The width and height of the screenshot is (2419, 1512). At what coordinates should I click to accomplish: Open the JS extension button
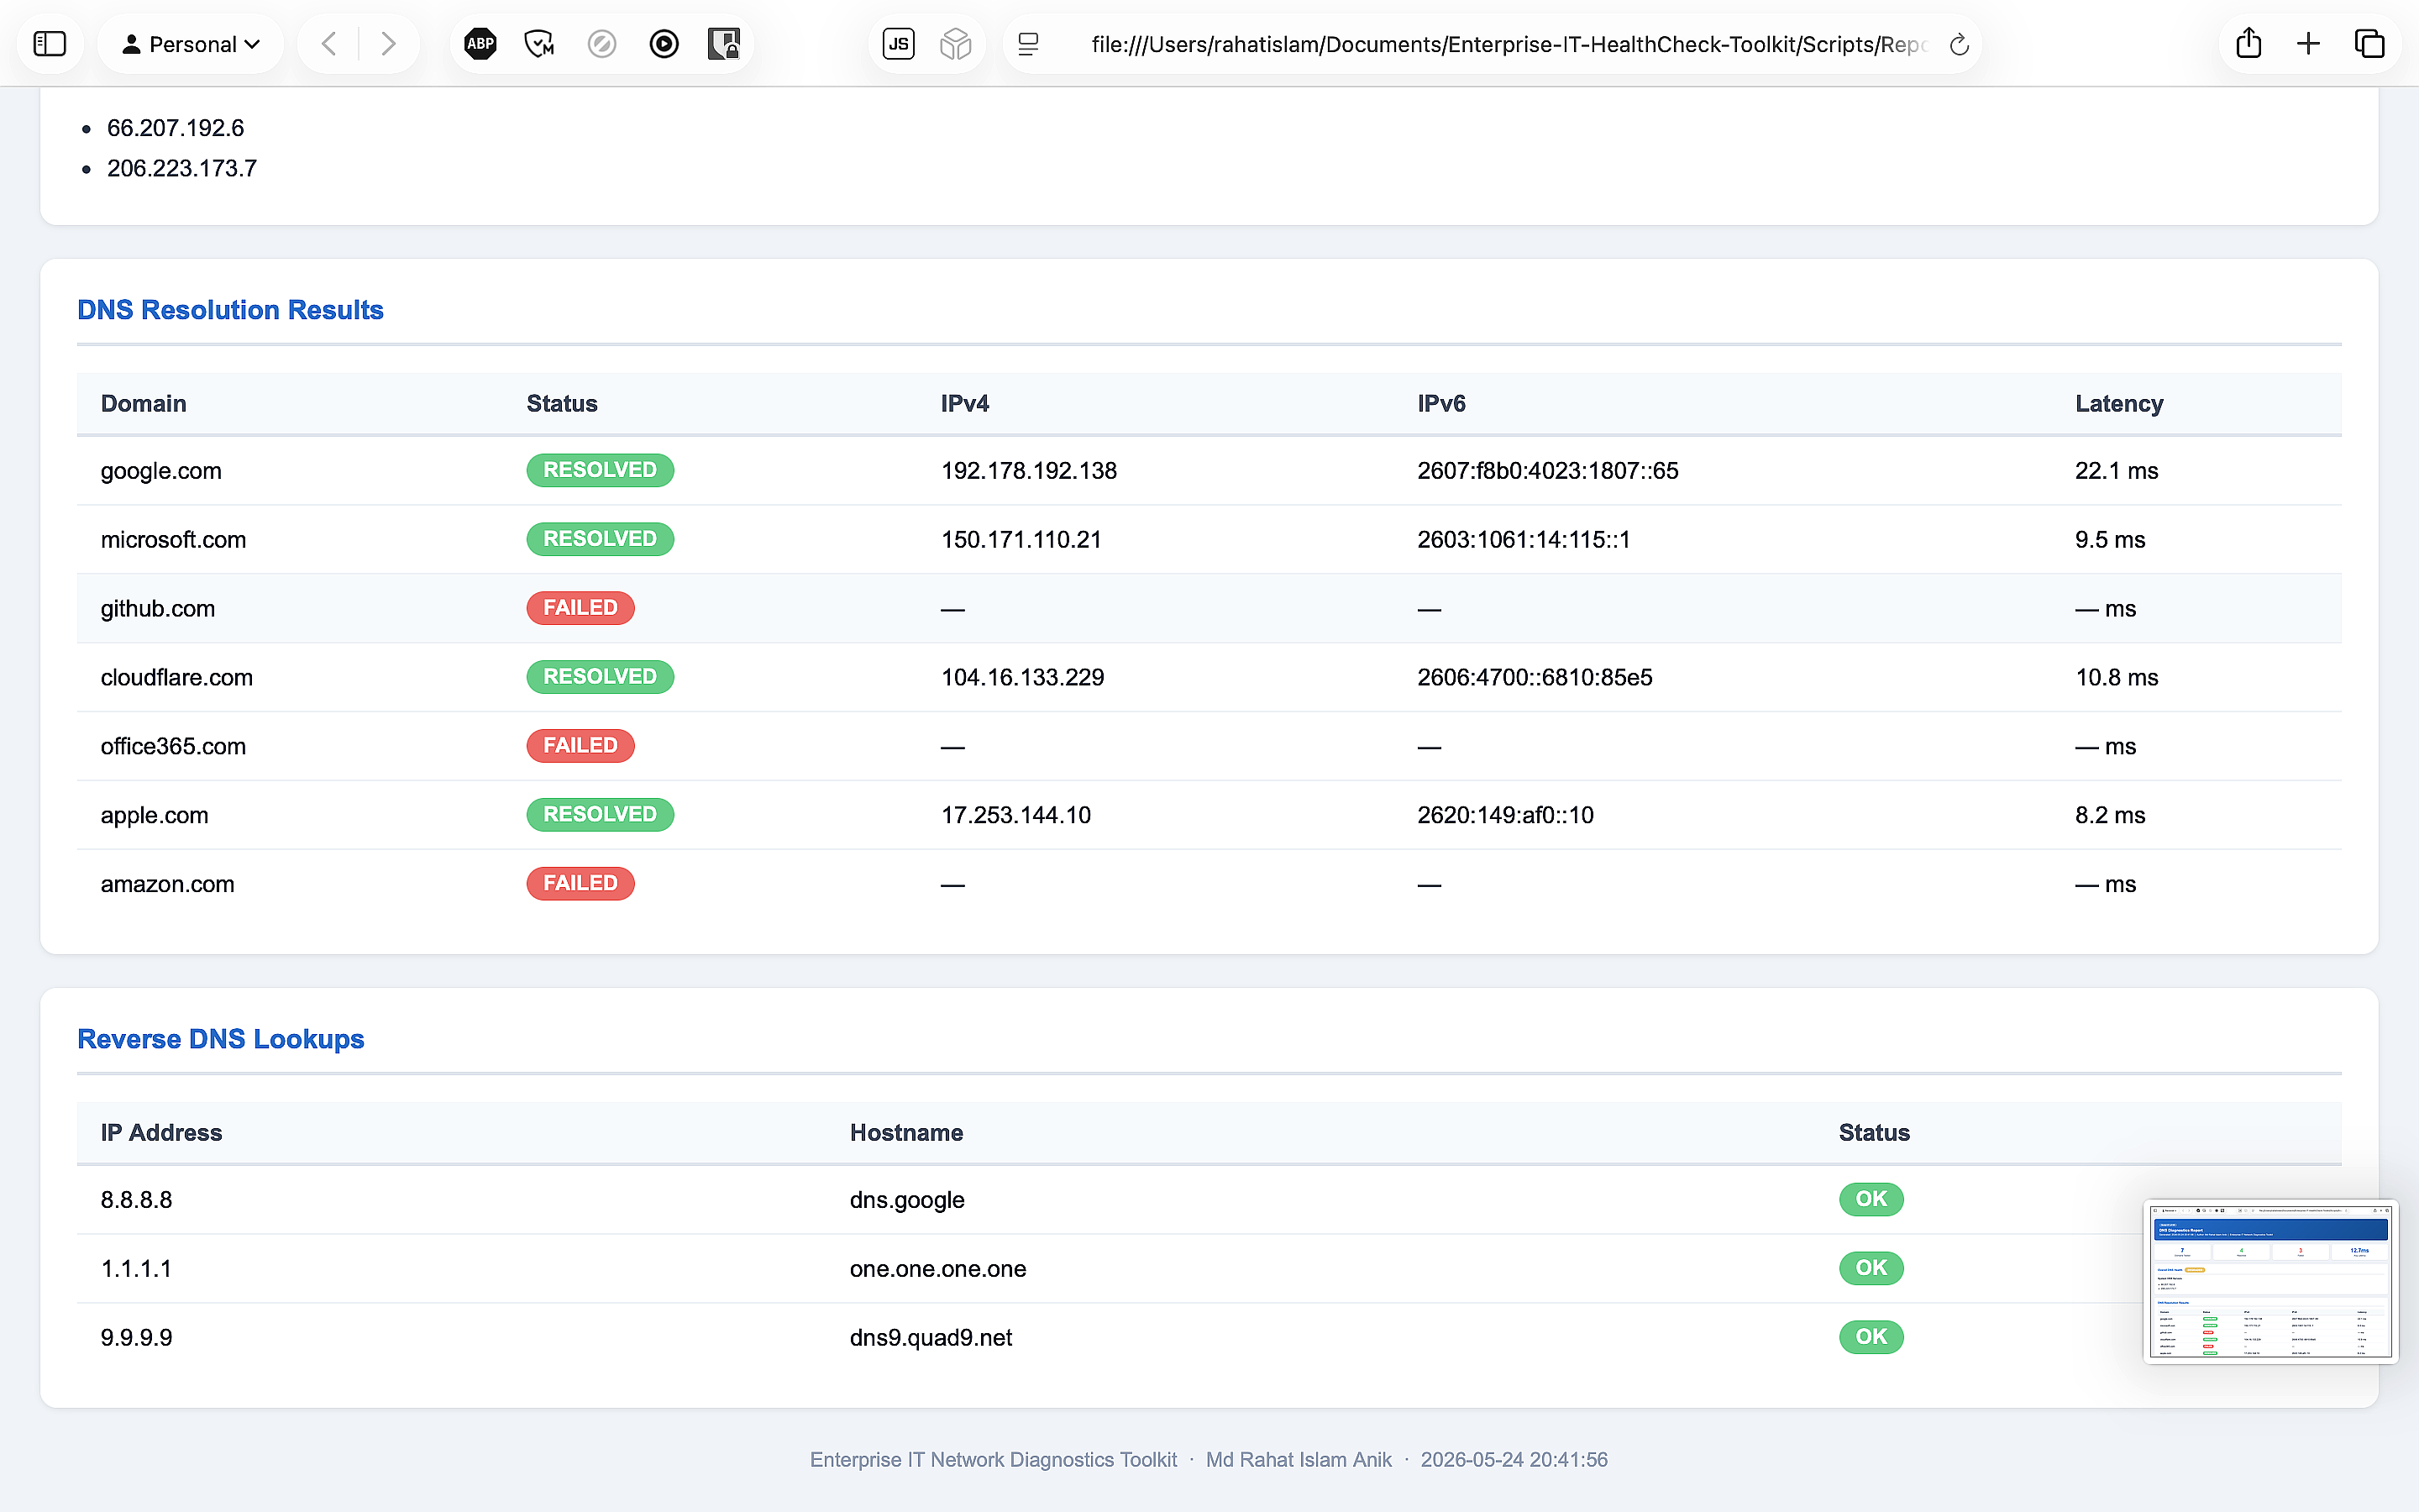[899, 44]
